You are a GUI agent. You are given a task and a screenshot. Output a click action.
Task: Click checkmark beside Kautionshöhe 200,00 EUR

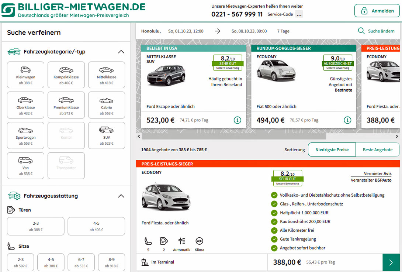[x=274, y=221]
